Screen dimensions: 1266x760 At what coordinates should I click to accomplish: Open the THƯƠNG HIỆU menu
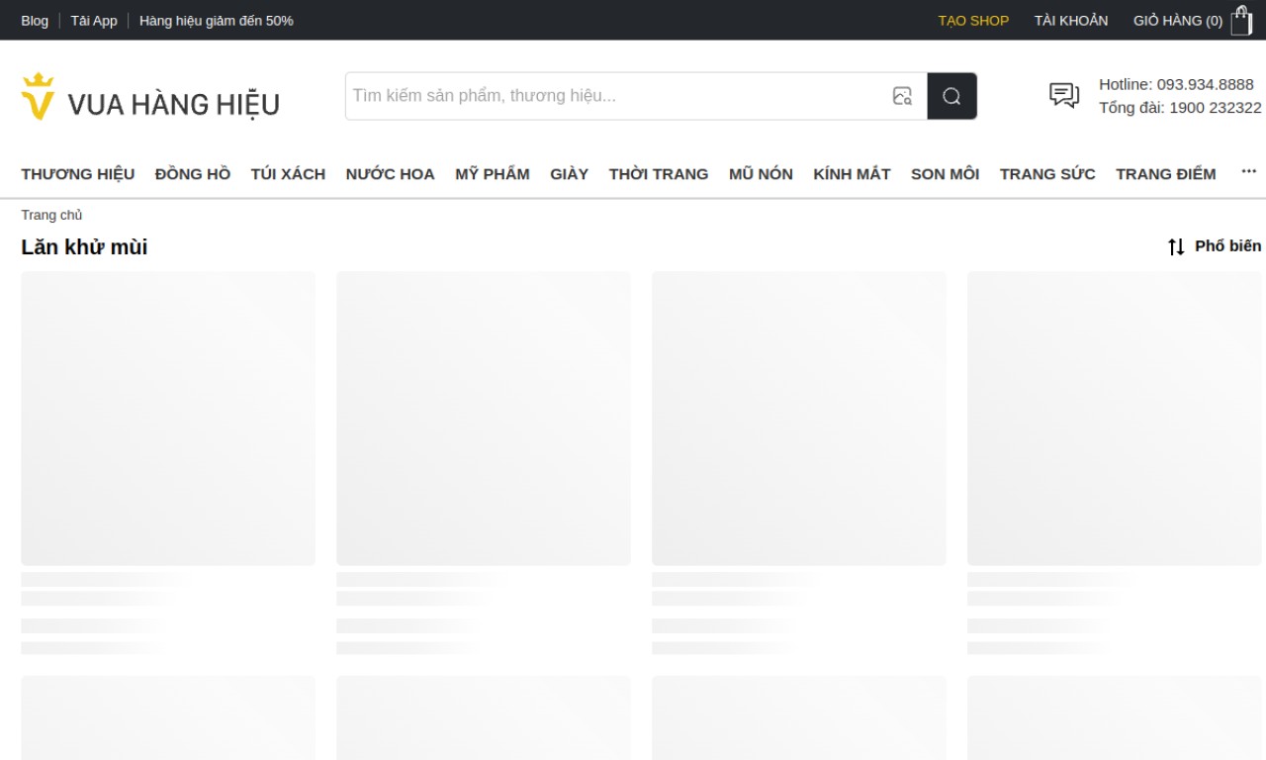pos(78,174)
